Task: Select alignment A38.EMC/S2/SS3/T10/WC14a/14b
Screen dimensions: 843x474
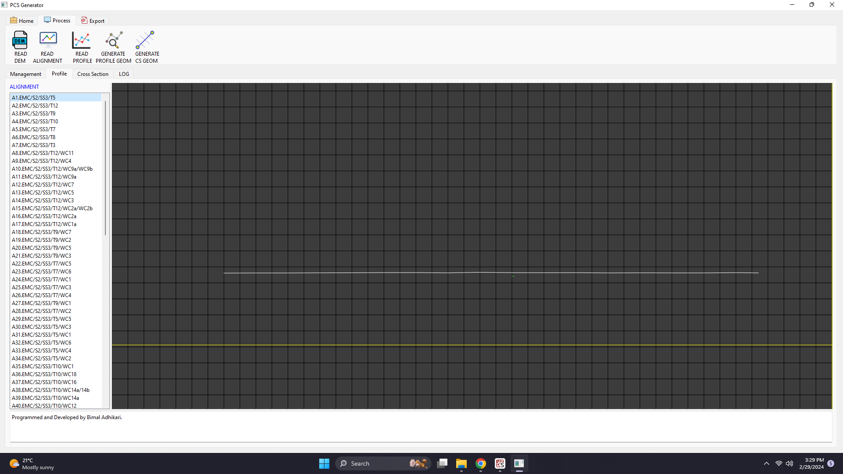Action: [50, 390]
